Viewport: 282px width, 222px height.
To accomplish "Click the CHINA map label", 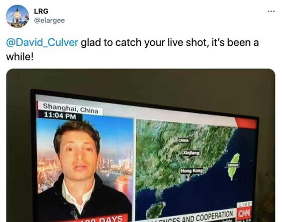I will [183, 140].
